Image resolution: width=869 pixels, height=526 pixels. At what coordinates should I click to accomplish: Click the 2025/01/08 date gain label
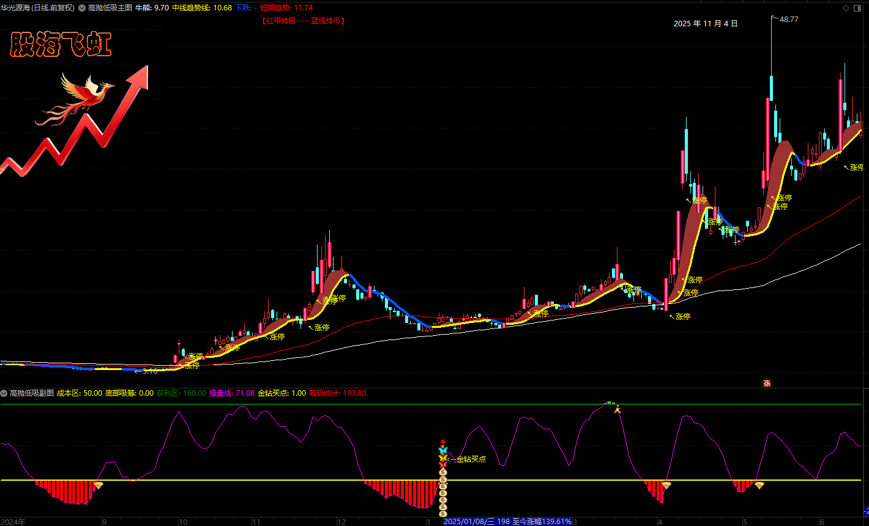click(508, 522)
